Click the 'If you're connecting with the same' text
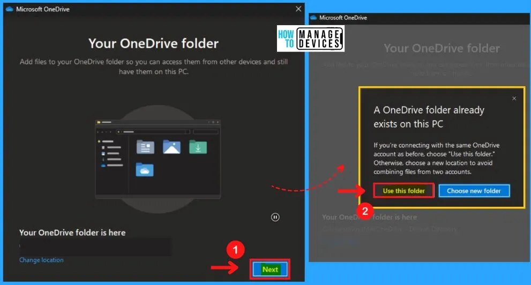The height and width of the screenshot is (285, 531). point(437,159)
